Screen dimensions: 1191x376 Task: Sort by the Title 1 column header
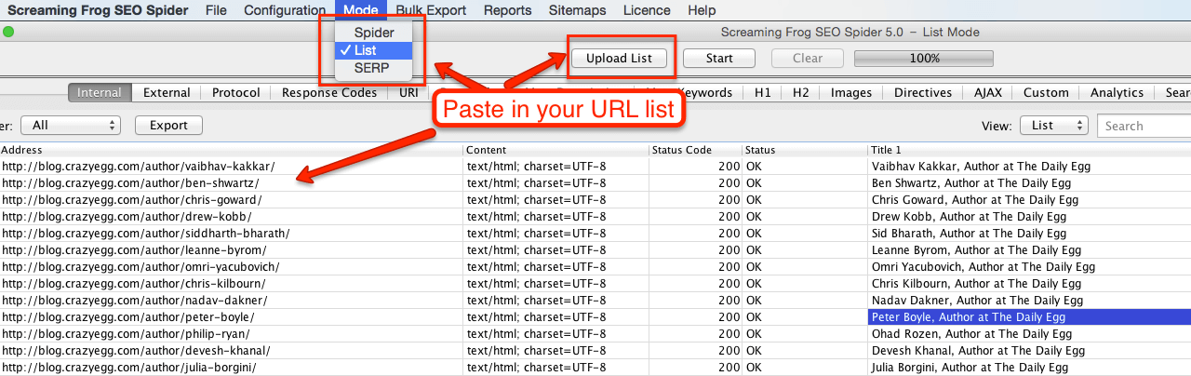[x=1029, y=150]
